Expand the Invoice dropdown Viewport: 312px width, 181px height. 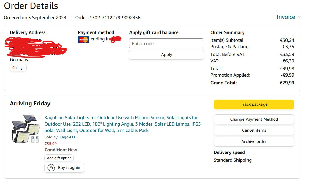pos(286,17)
